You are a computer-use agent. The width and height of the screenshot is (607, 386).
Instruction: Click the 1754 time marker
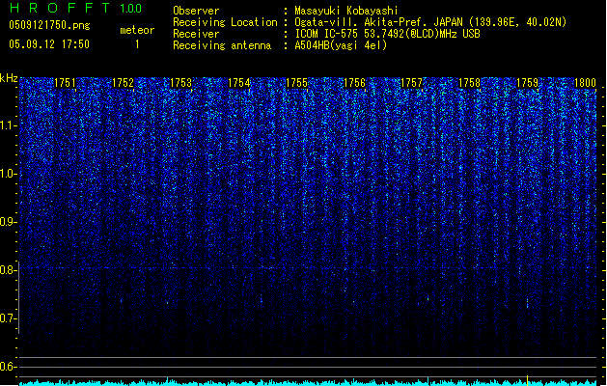(x=239, y=83)
